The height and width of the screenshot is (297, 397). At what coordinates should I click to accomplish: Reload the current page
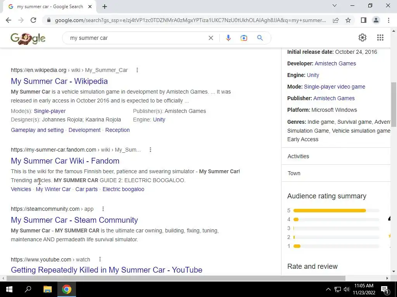click(x=33, y=20)
